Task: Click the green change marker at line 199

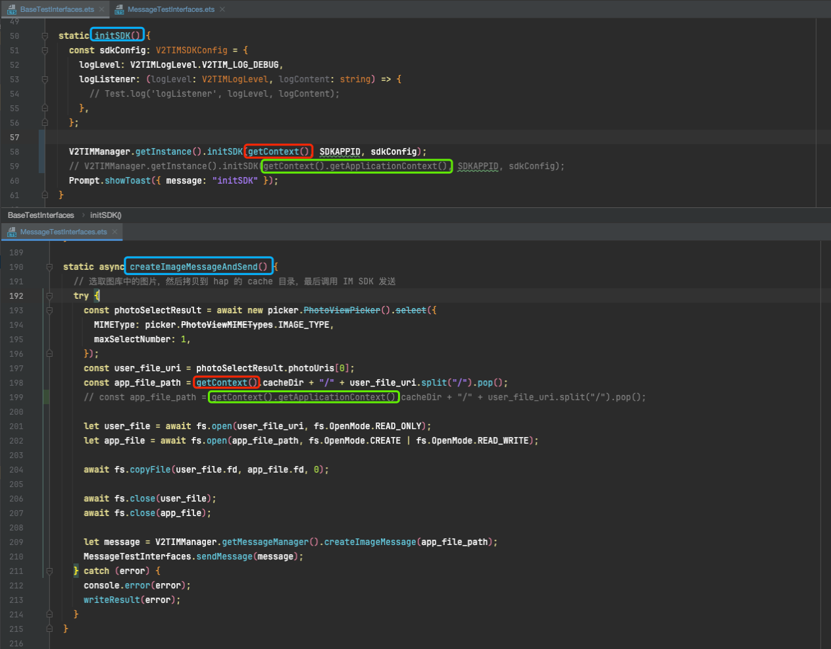Action: point(46,397)
